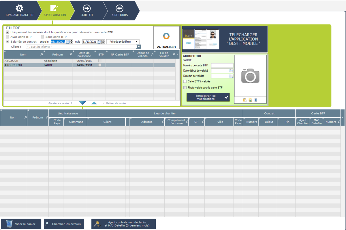Expand the Tous les clients dropdown
Viewport: 346px width, 230px height.
[139, 47]
